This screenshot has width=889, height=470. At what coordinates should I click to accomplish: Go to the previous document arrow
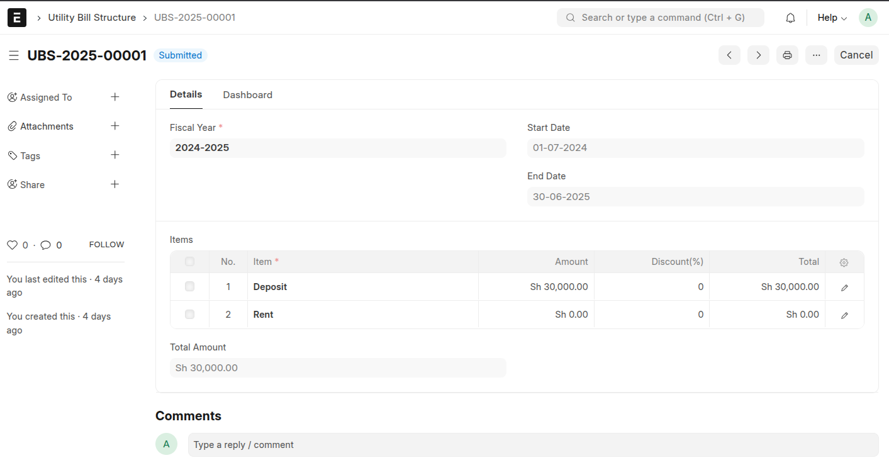click(729, 55)
